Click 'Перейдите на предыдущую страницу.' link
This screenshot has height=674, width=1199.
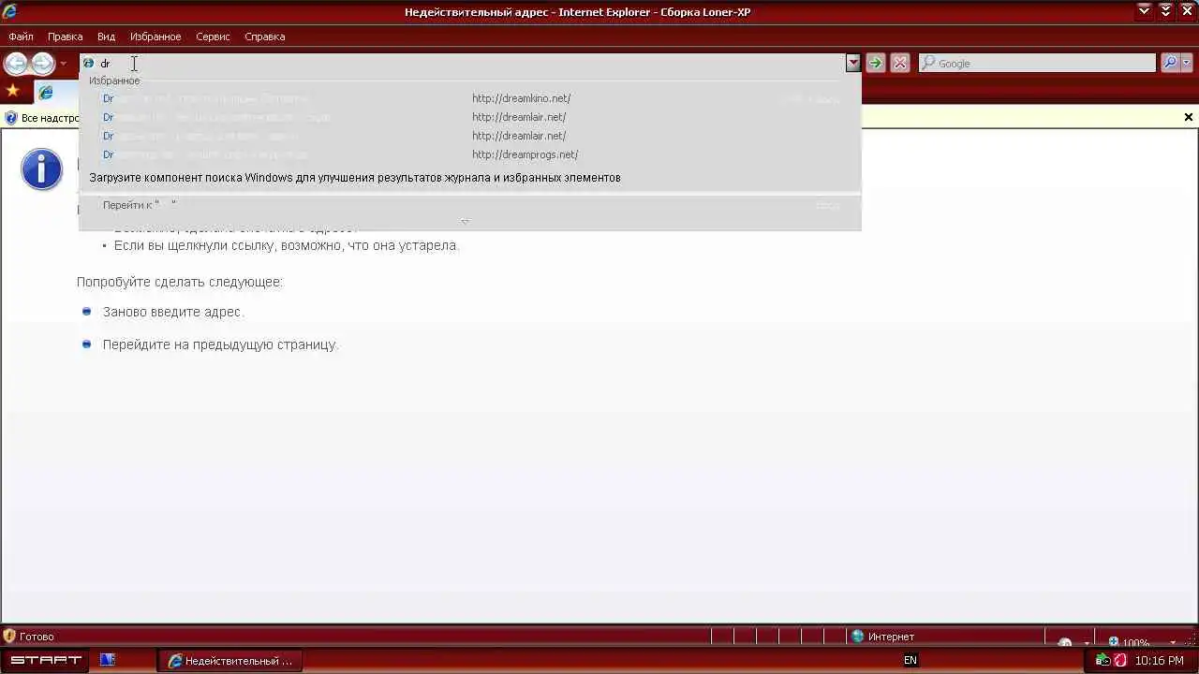(x=220, y=344)
